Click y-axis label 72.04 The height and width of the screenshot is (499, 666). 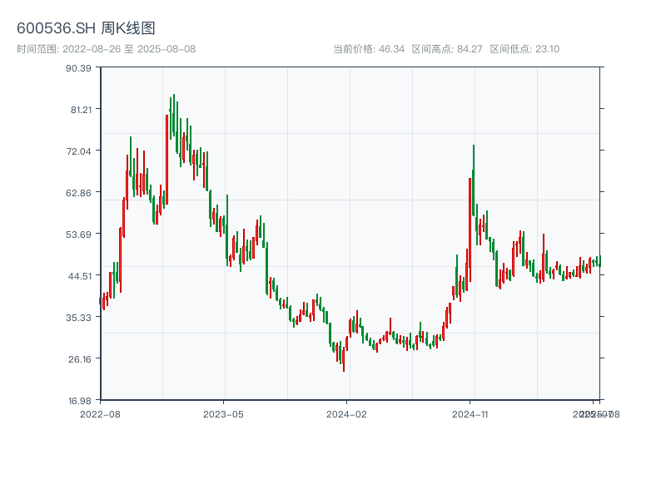[x=78, y=151]
